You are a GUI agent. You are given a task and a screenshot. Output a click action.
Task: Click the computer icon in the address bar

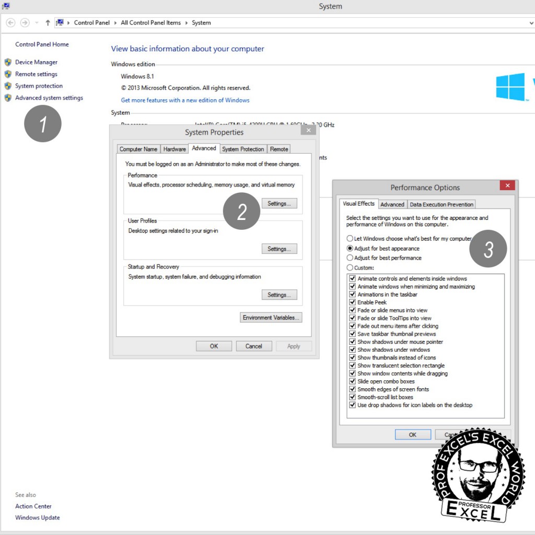(60, 22)
